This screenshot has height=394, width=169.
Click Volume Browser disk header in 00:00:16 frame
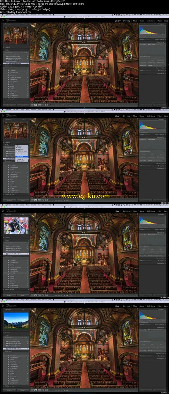(16, 53)
